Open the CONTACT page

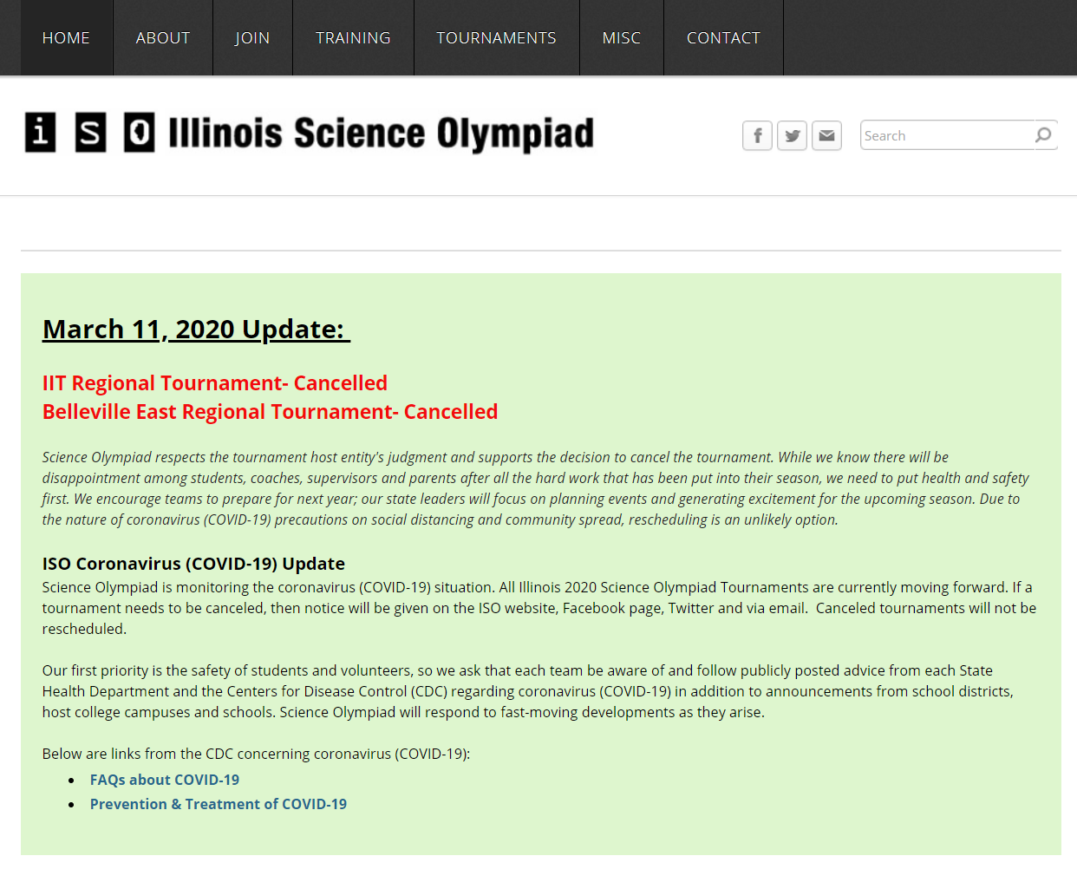[723, 38]
